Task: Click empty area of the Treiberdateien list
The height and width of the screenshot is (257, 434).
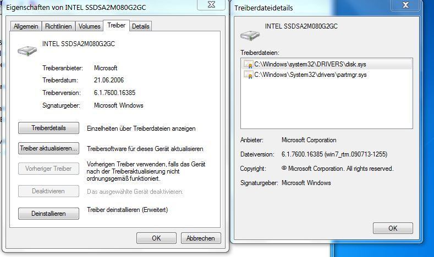Action: click(327, 105)
